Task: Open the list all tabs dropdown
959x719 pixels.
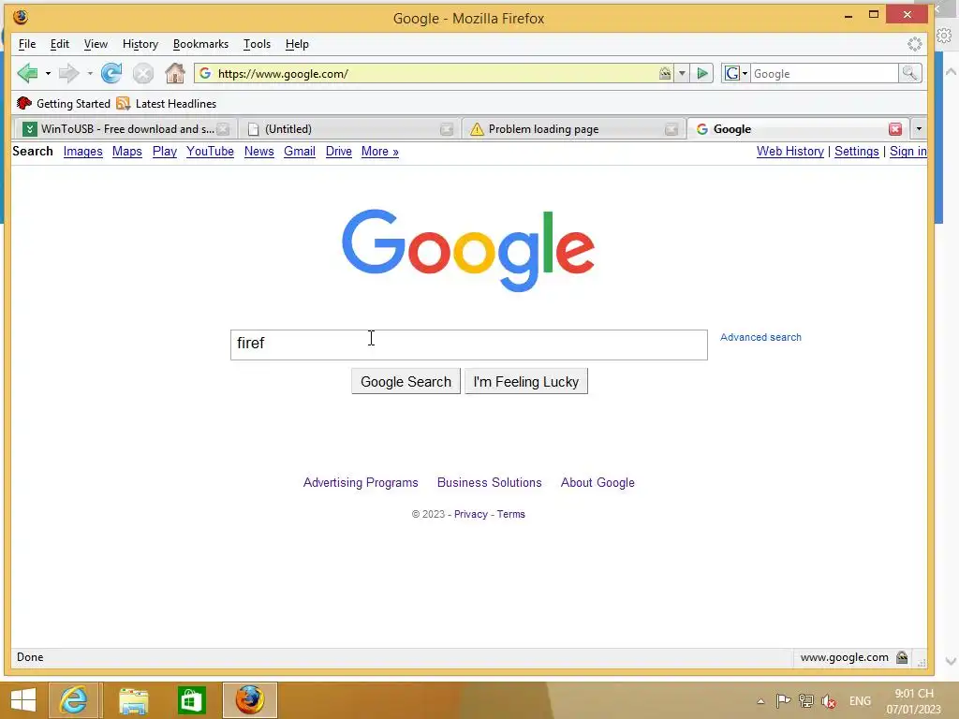Action: tap(919, 129)
